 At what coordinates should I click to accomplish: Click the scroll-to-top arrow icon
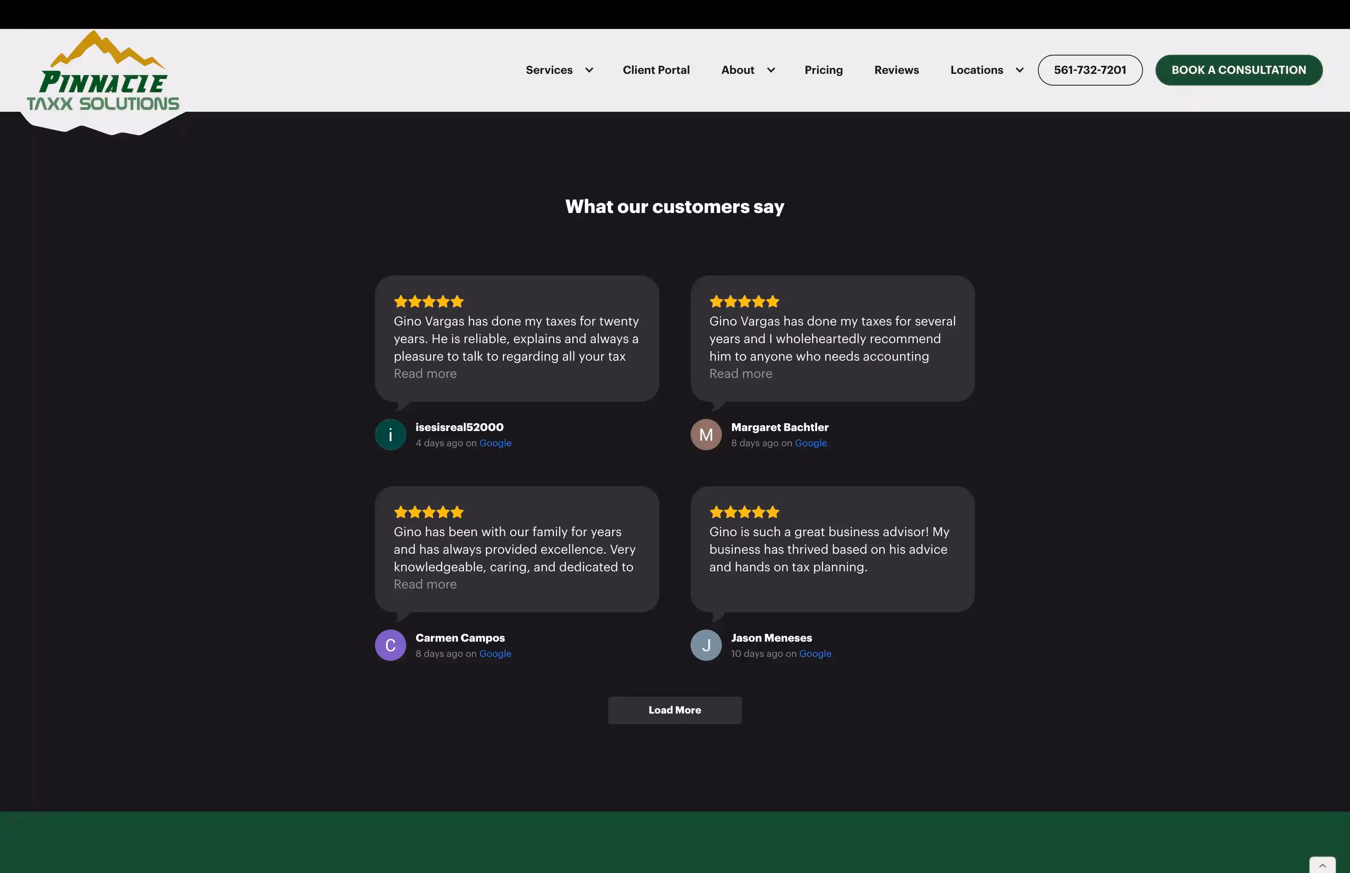[x=1322, y=865]
